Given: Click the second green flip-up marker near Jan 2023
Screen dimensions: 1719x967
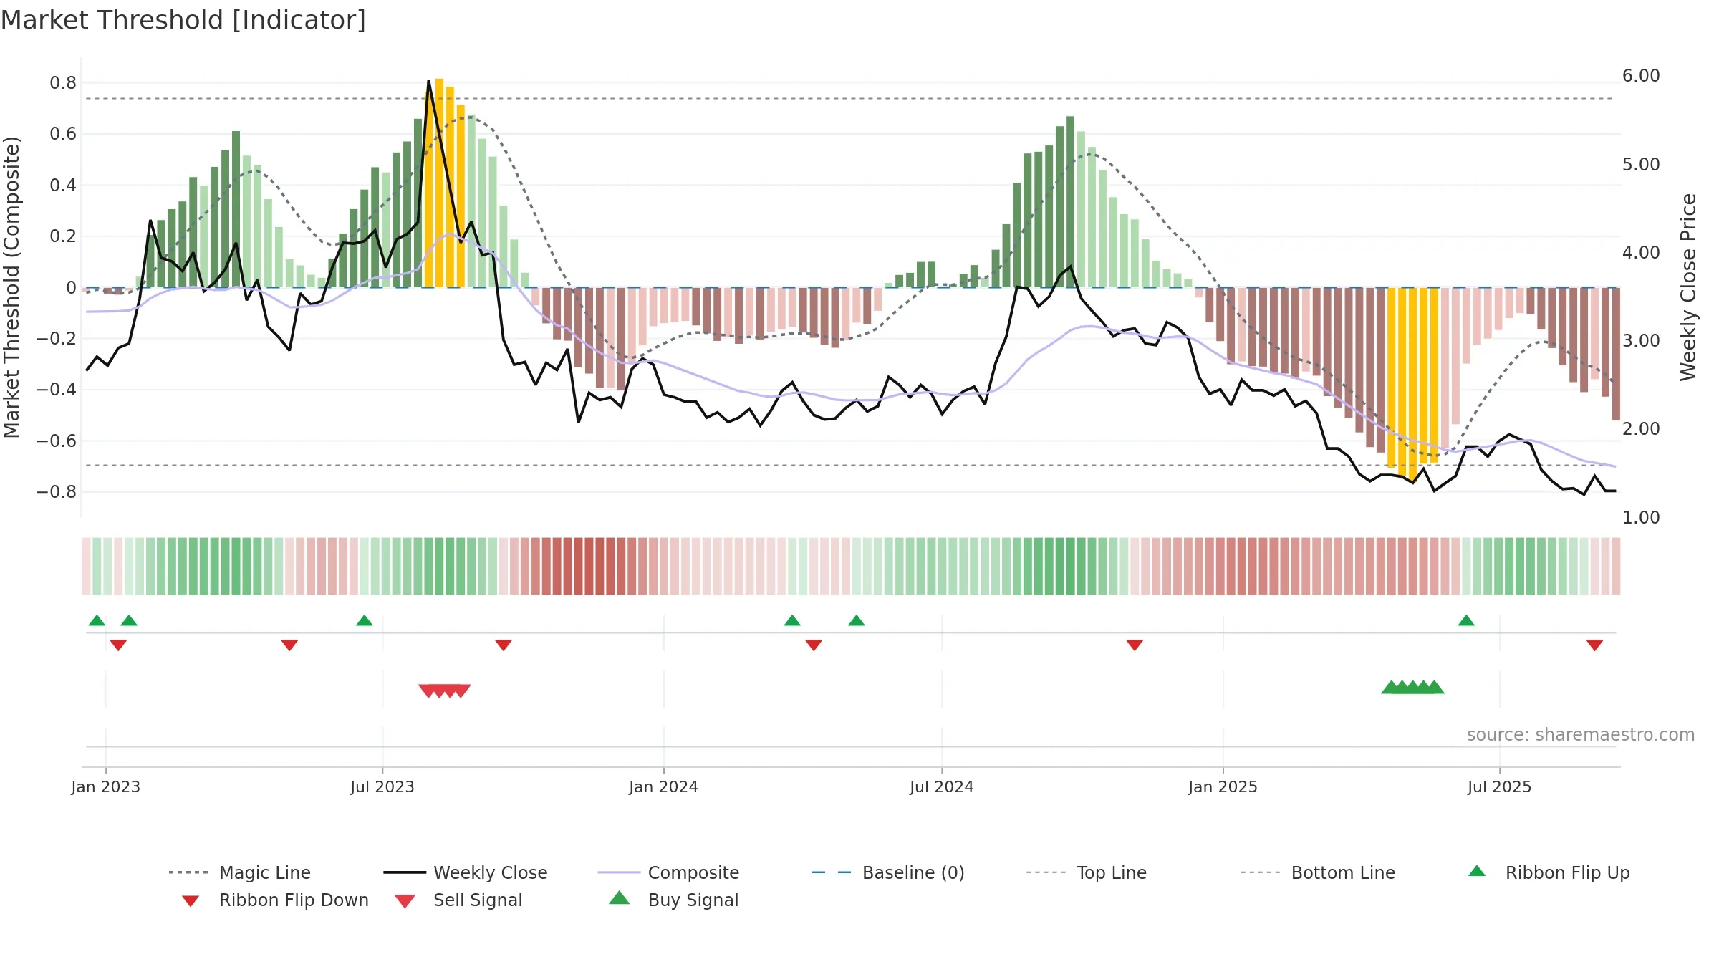Looking at the screenshot, I should tap(129, 620).
